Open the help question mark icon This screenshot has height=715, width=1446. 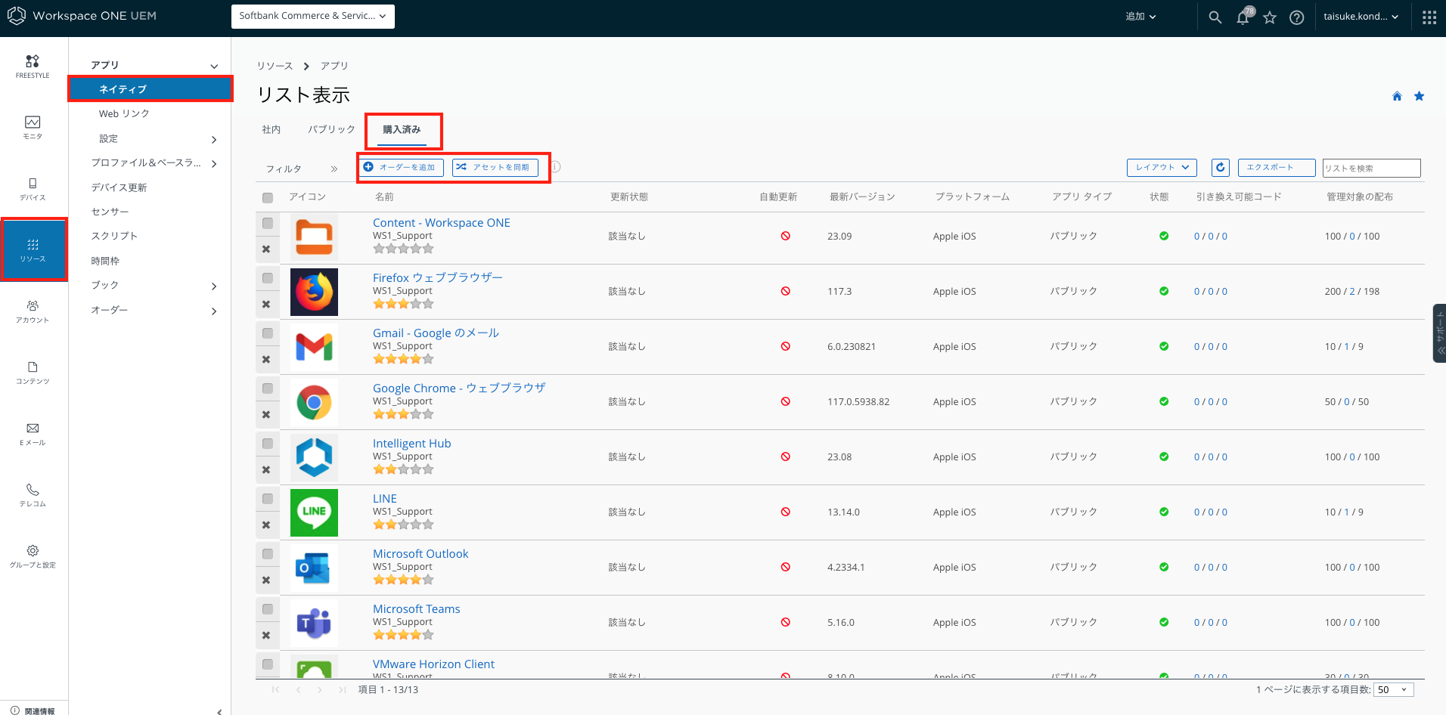(x=1297, y=17)
